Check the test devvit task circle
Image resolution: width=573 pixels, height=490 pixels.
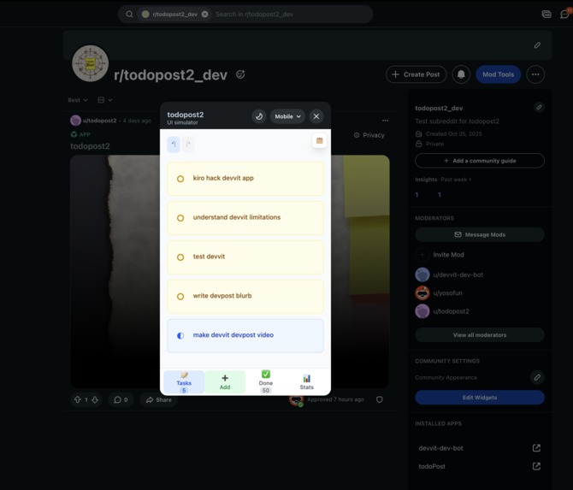(x=180, y=257)
